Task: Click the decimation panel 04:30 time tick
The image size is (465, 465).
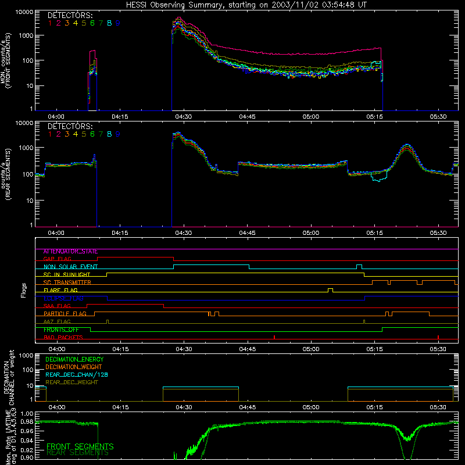Action: click(184, 407)
